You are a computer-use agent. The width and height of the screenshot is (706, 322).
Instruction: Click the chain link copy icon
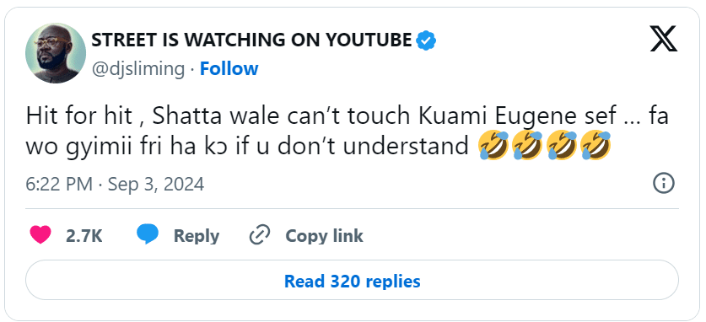click(x=259, y=235)
